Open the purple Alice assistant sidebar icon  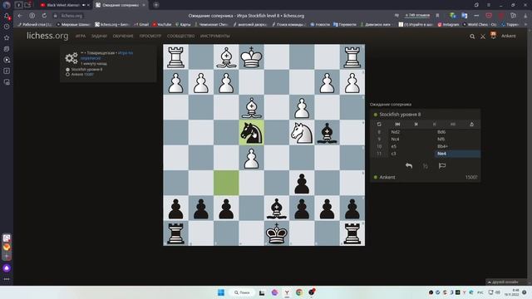pos(7,268)
